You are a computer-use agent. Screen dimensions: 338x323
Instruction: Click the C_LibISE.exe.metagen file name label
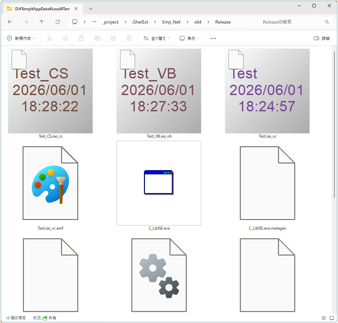[267, 228]
